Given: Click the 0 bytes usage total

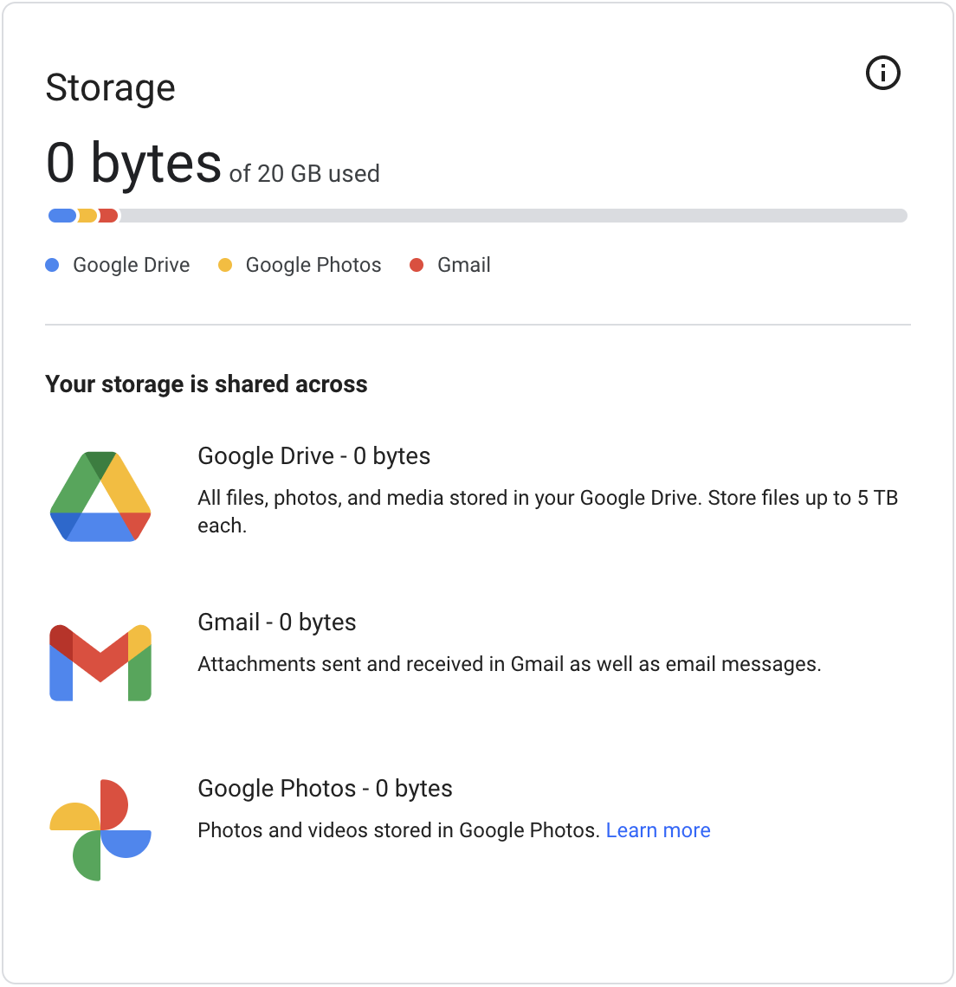Looking at the screenshot, I should [134, 163].
